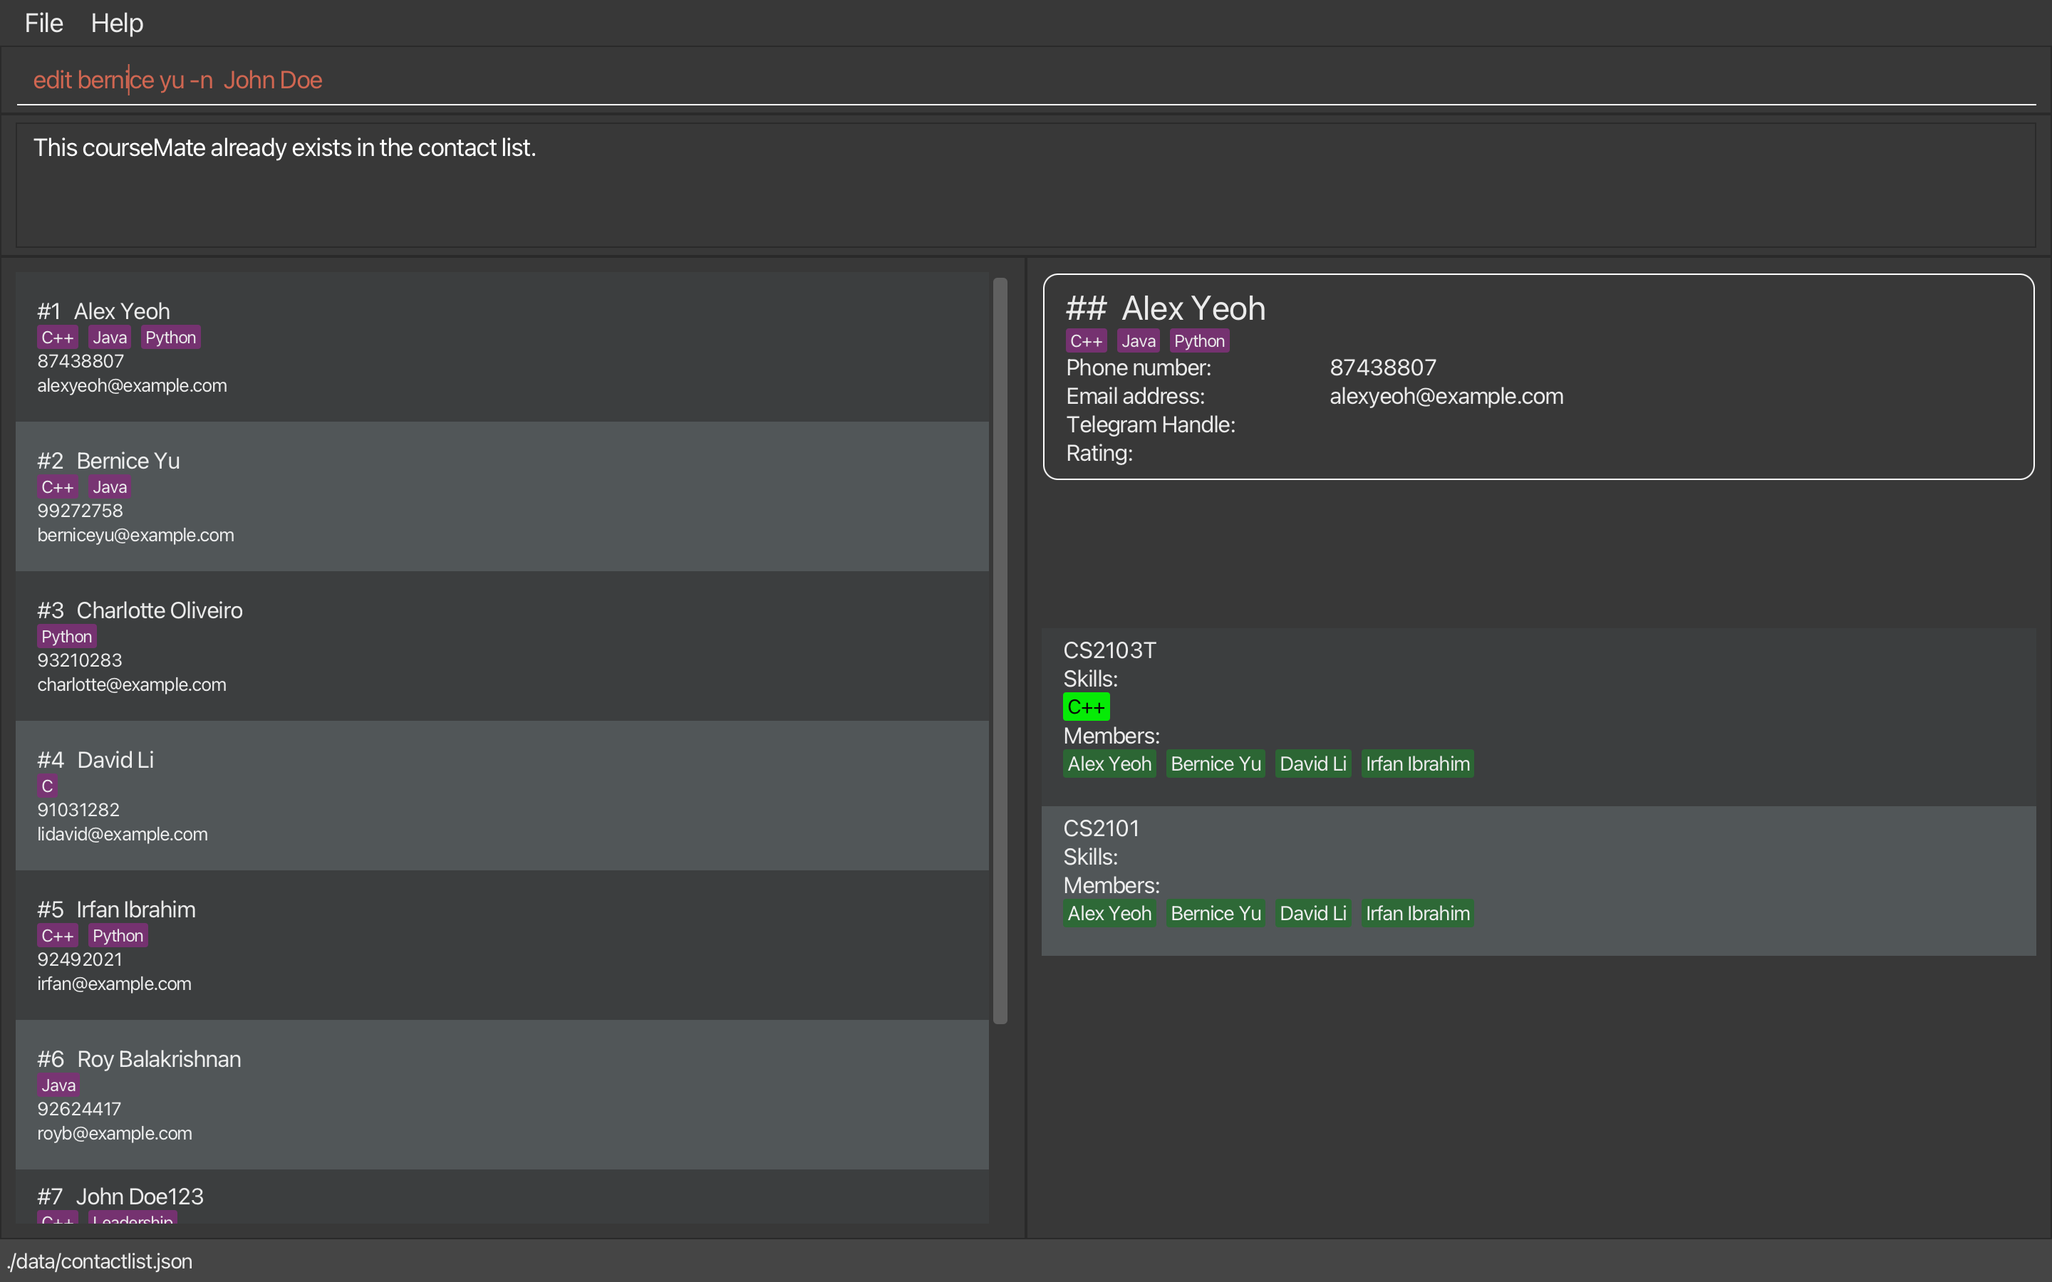Click the Python tag in detail panel

tap(1198, 341)
